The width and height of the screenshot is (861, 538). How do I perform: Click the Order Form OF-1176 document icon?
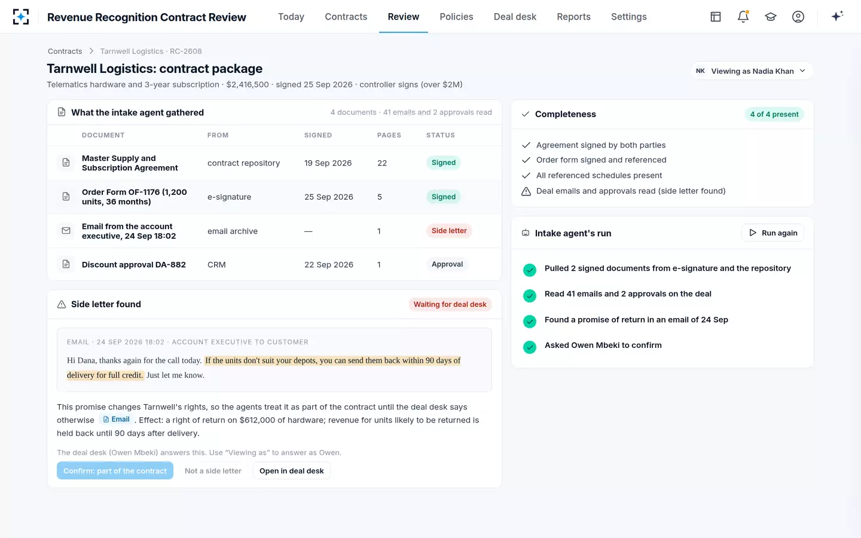(x=66, y=197)
